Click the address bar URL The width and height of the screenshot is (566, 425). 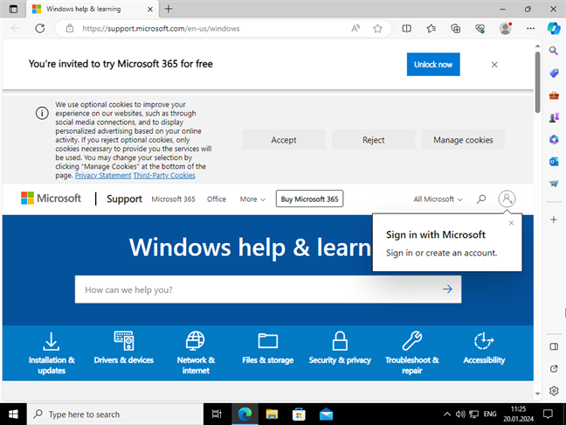[x=161, y=29]
